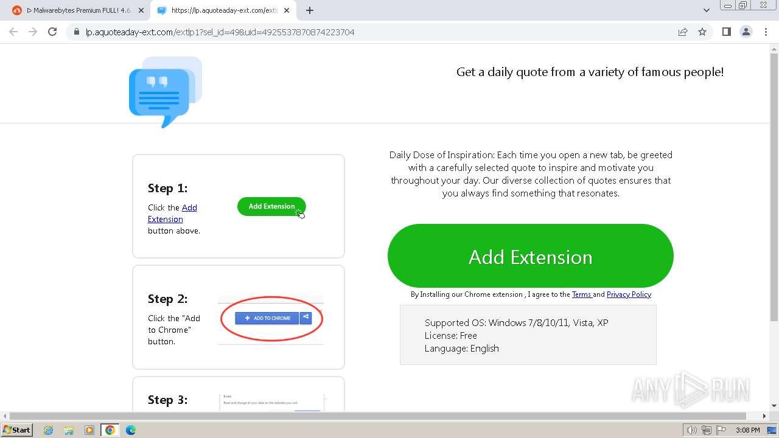Open Chrome's three-dot menu
This screenshot has width=779, height=438.
click(x=766, y=32)
